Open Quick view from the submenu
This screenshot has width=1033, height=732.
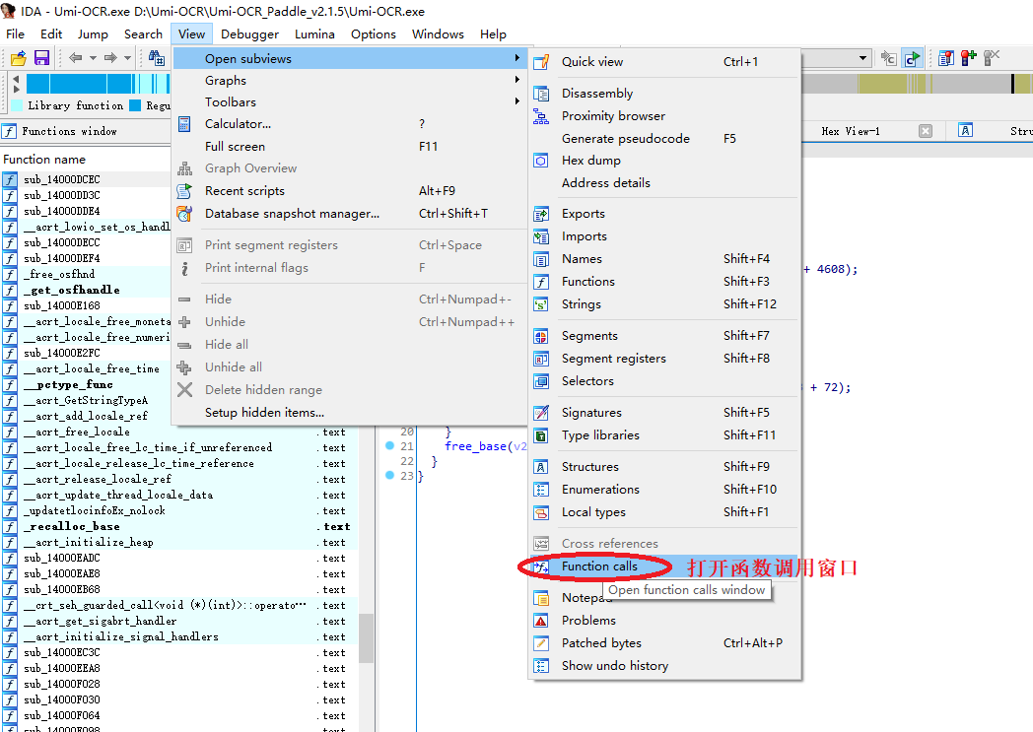(665, 62)
